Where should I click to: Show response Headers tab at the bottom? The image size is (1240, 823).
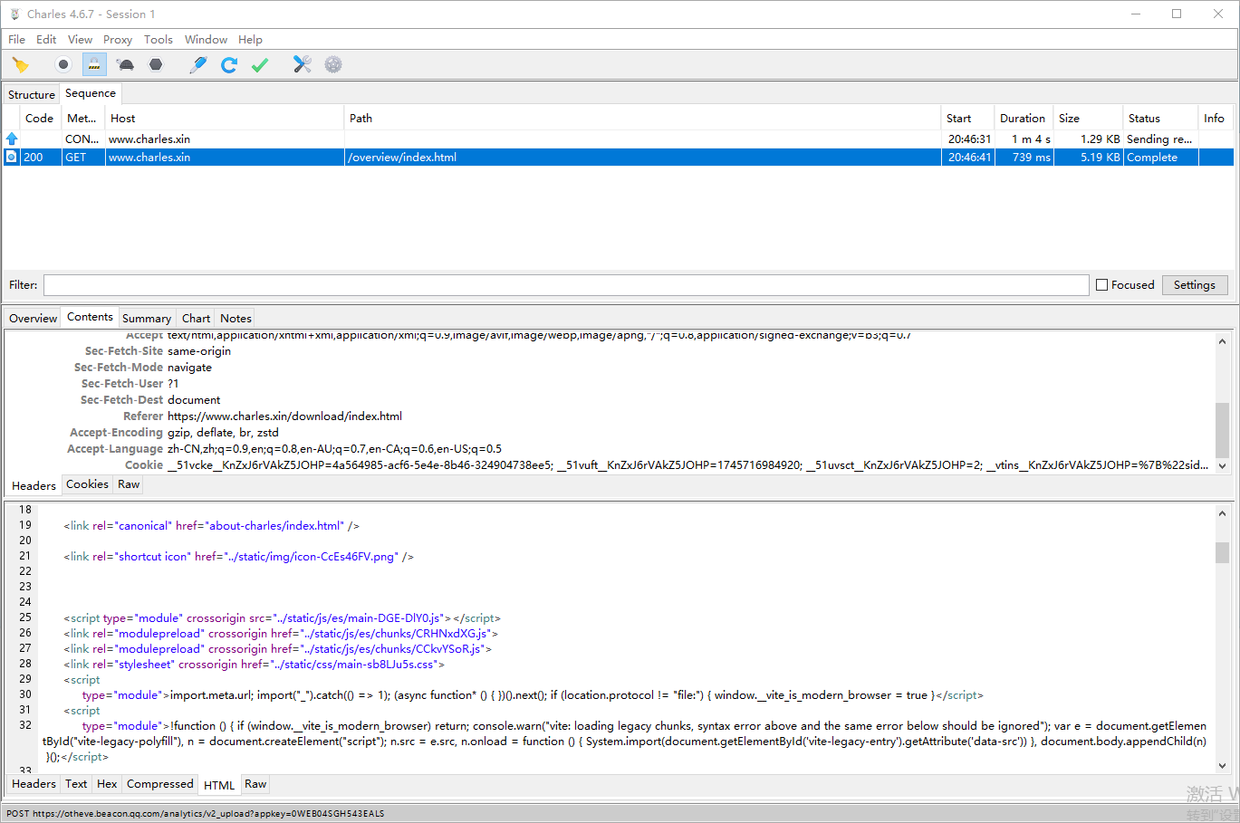click(34, 784)
